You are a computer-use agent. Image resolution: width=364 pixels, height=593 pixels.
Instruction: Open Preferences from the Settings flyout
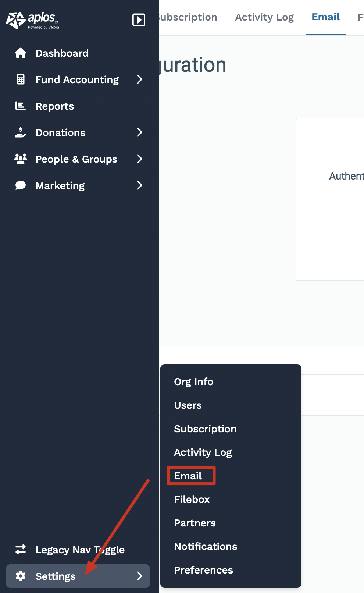[203, 570]
